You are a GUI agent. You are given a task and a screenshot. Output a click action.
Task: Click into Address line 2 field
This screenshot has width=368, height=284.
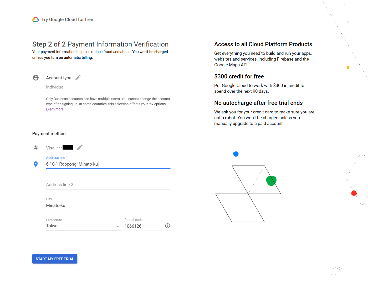point(108,185)
